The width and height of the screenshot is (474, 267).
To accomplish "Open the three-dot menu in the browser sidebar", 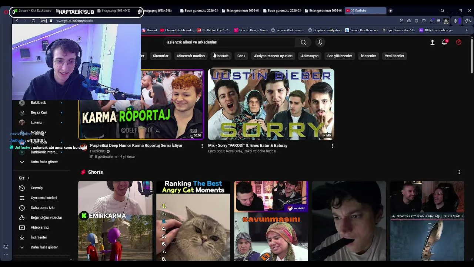I will (6, 255).
